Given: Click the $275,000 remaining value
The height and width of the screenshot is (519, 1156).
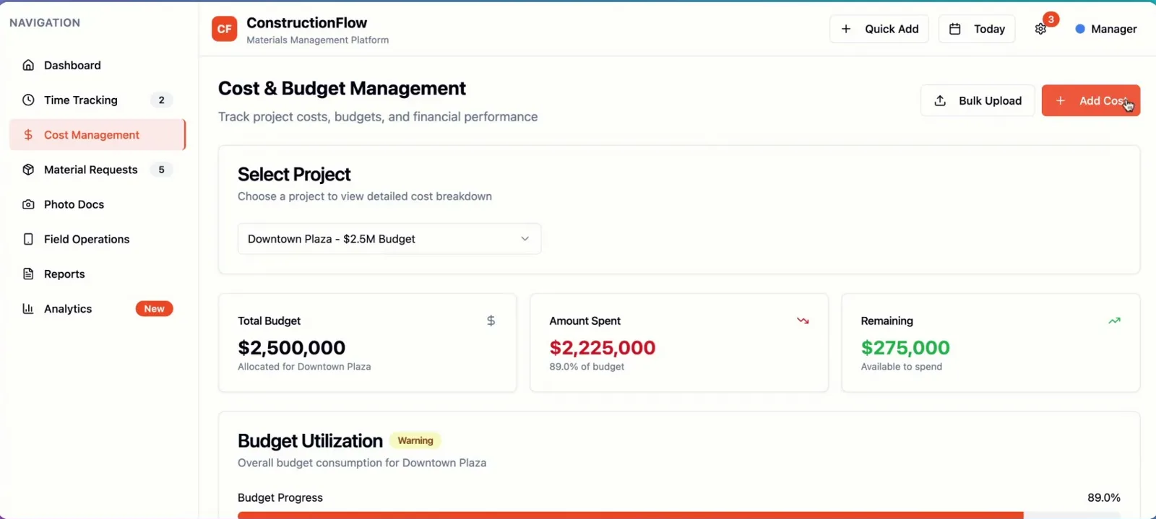Looking at the screenshot, I should coord(905,348).
